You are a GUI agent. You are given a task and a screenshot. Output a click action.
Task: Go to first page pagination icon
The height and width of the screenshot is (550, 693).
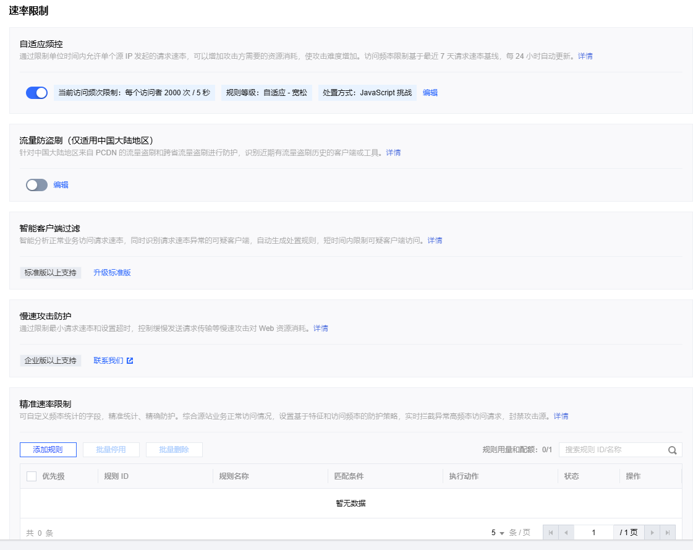551,533
